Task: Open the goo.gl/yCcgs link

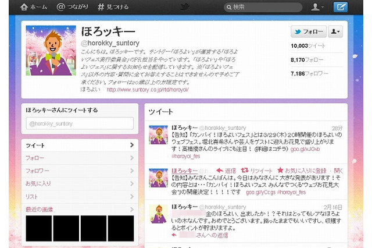Action: tap(261, 192)
